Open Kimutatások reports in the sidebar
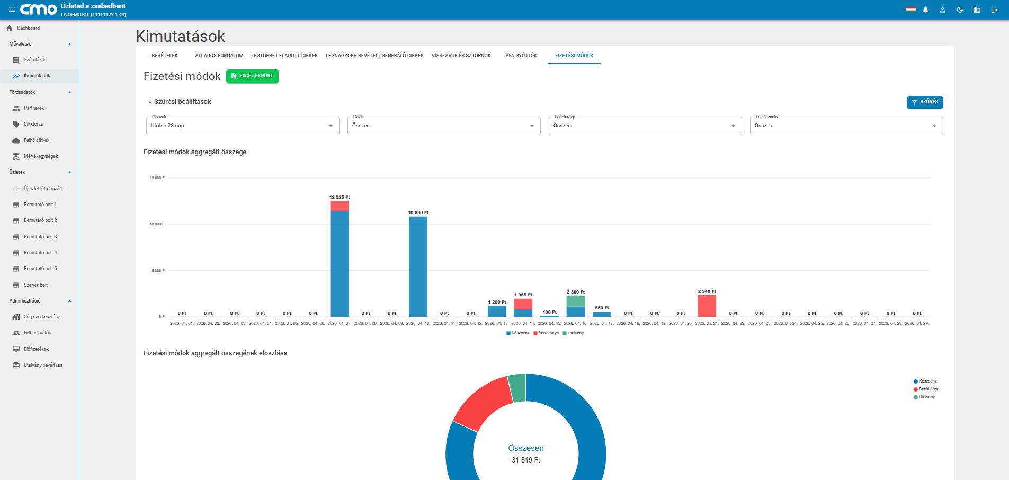Image resolution: width=1009 pixels, height=480 pixels. tap(39, 76)
